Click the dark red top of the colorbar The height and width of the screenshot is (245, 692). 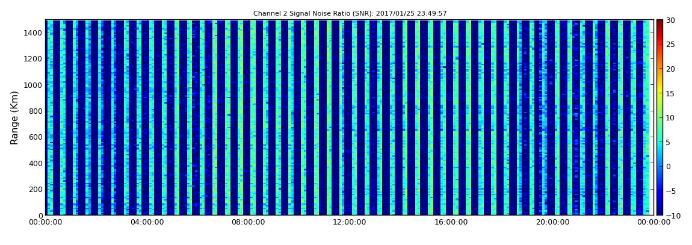click(x=660, y=23)
